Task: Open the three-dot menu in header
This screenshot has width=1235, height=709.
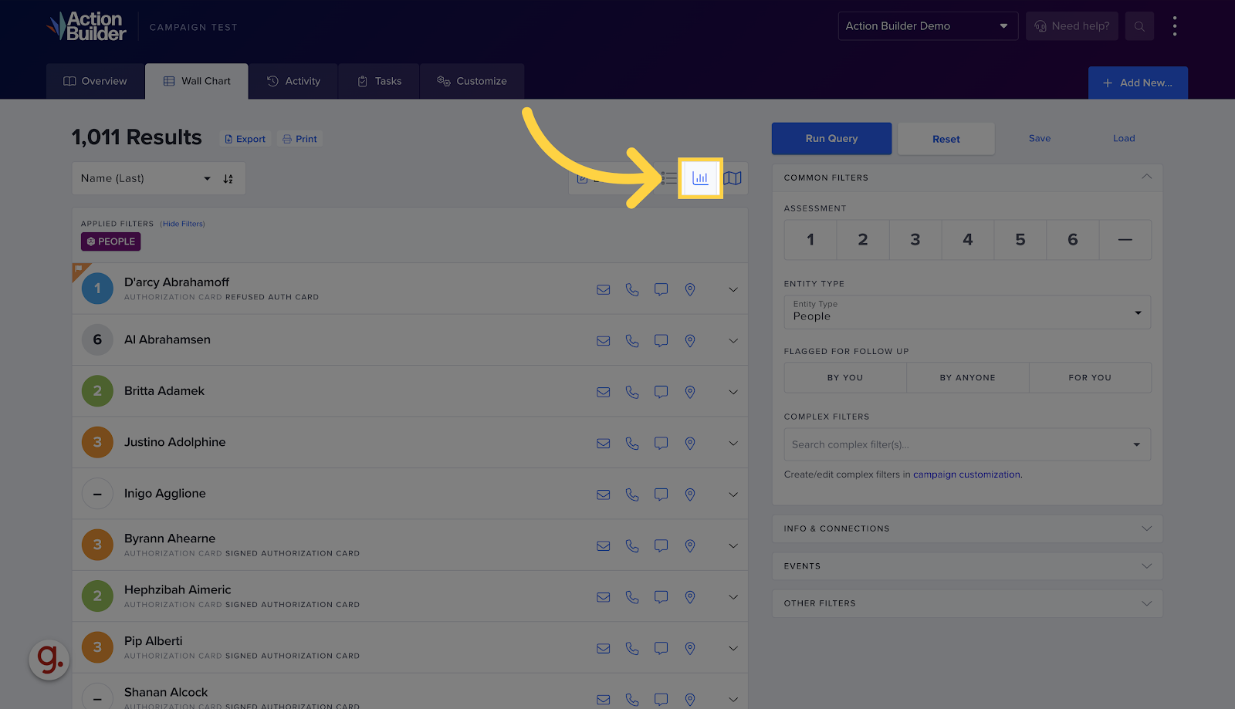Action: click(x=1175, y=26)
